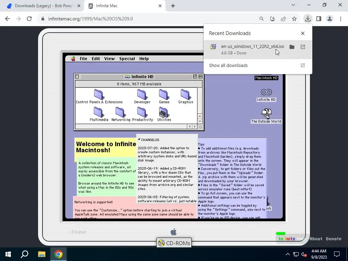Screen dimensions: 348x261
Task: Click the Apple logo below the monitor
Action: [x=174, y=232]
